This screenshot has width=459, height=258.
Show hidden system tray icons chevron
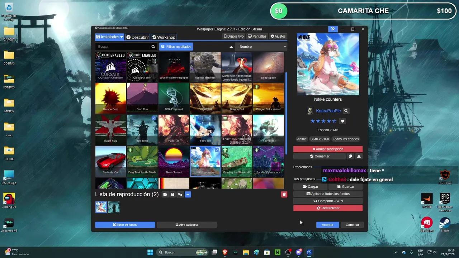click(x=396, y=252)
